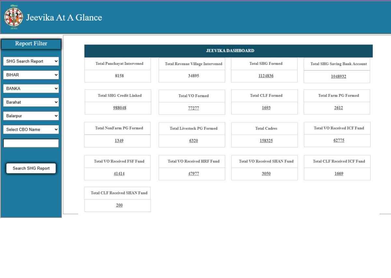Open the Select CBO Name dropdown
Viewport: 391px width, 278px height.
coord(31,130)
